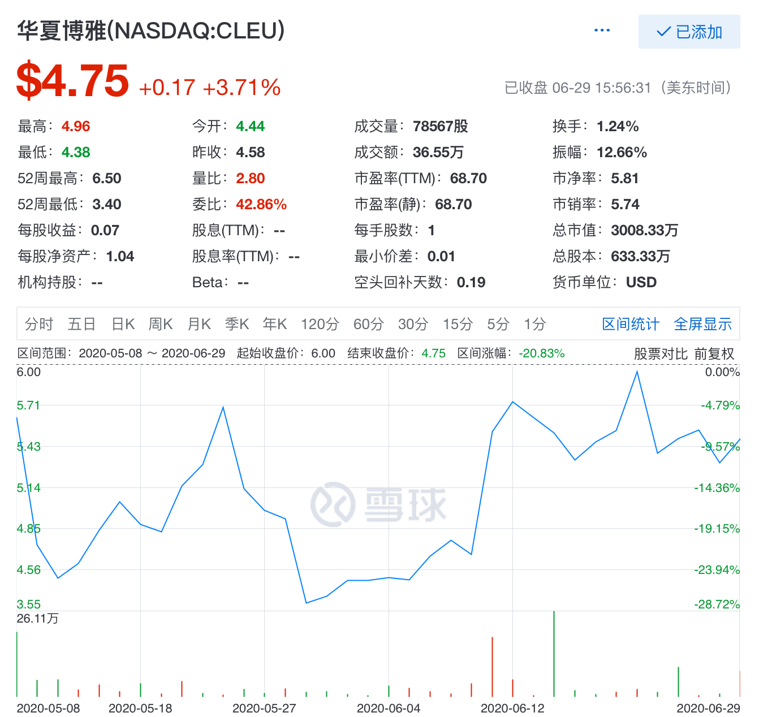Screen dimensions: 759x717
Task: Click the 每股净资产 value 1.04
Action: [x=120, y=256]
